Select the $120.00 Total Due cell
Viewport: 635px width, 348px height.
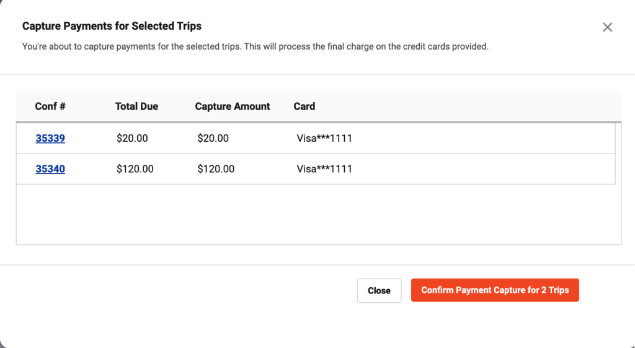pos(135,169)
